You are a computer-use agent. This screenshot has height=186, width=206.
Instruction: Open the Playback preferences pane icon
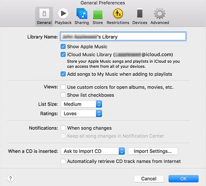[63, 14]
